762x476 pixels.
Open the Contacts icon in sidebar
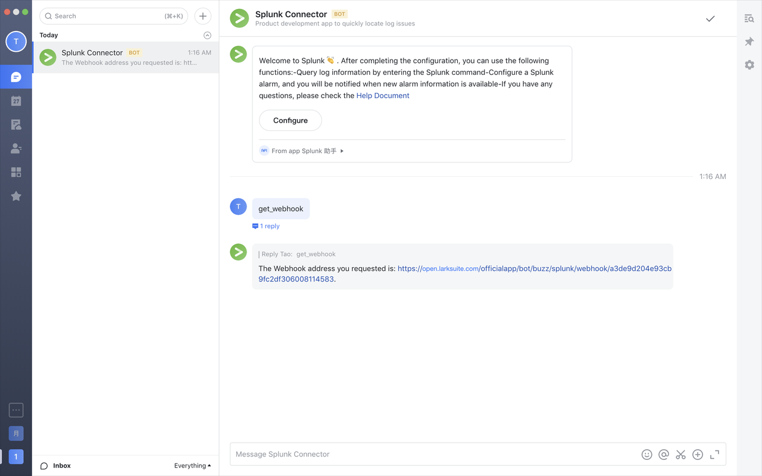16,148
